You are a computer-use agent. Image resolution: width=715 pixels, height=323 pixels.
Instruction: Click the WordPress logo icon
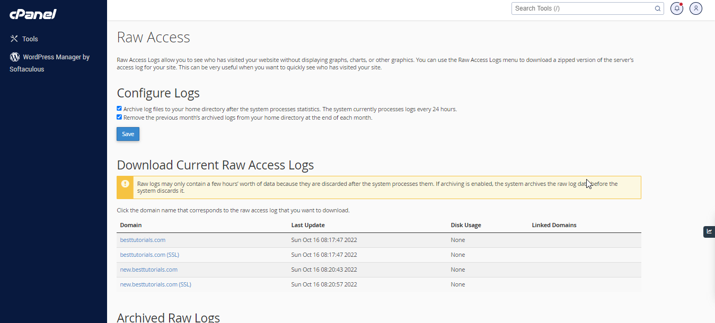click(x=15, y=57)
